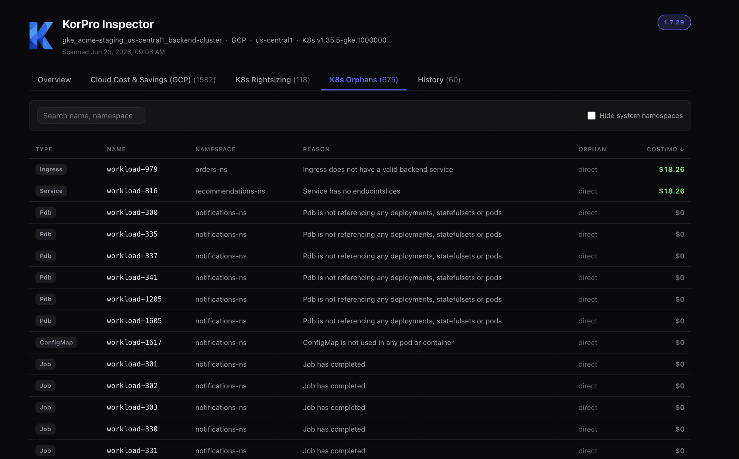Screen dimensions: 739x459
Task: Open the History tab
Action: [x=439, y=79]
